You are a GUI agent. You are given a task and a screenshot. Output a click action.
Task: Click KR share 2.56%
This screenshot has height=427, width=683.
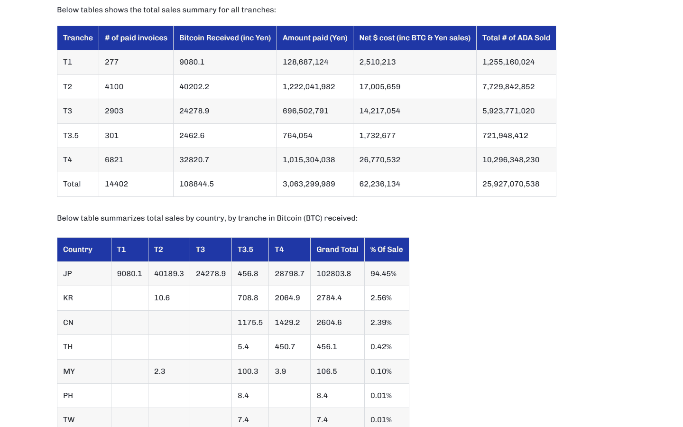pos(381,298)
